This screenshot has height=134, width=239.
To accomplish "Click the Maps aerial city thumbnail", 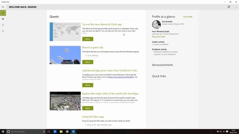I will click(65, 101).
